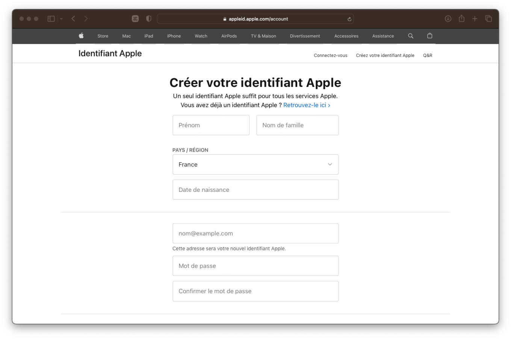Open the AirPods menu

[x=229, y=36]
